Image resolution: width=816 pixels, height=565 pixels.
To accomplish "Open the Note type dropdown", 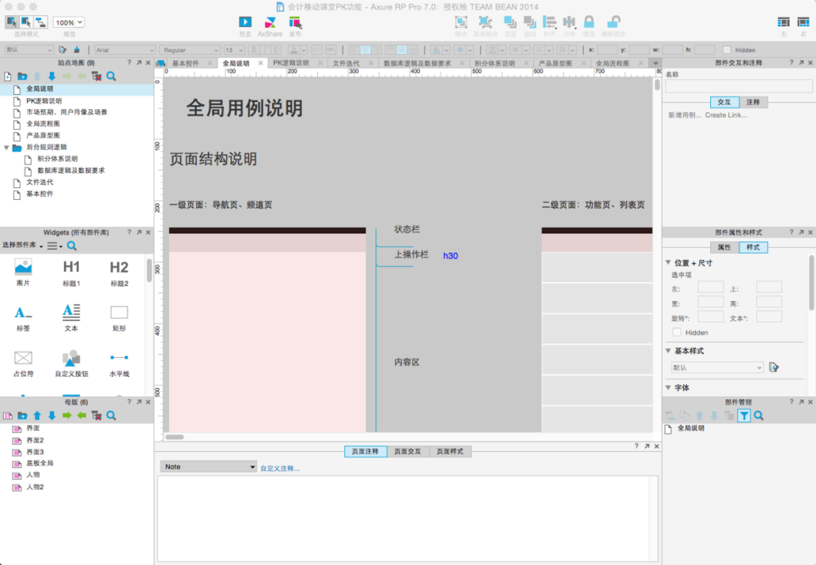I will [209, 467].
